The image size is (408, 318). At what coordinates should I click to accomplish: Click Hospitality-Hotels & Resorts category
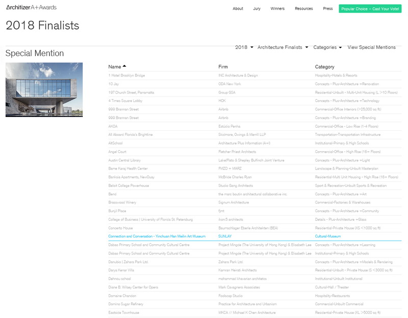[x=336, y=75]
